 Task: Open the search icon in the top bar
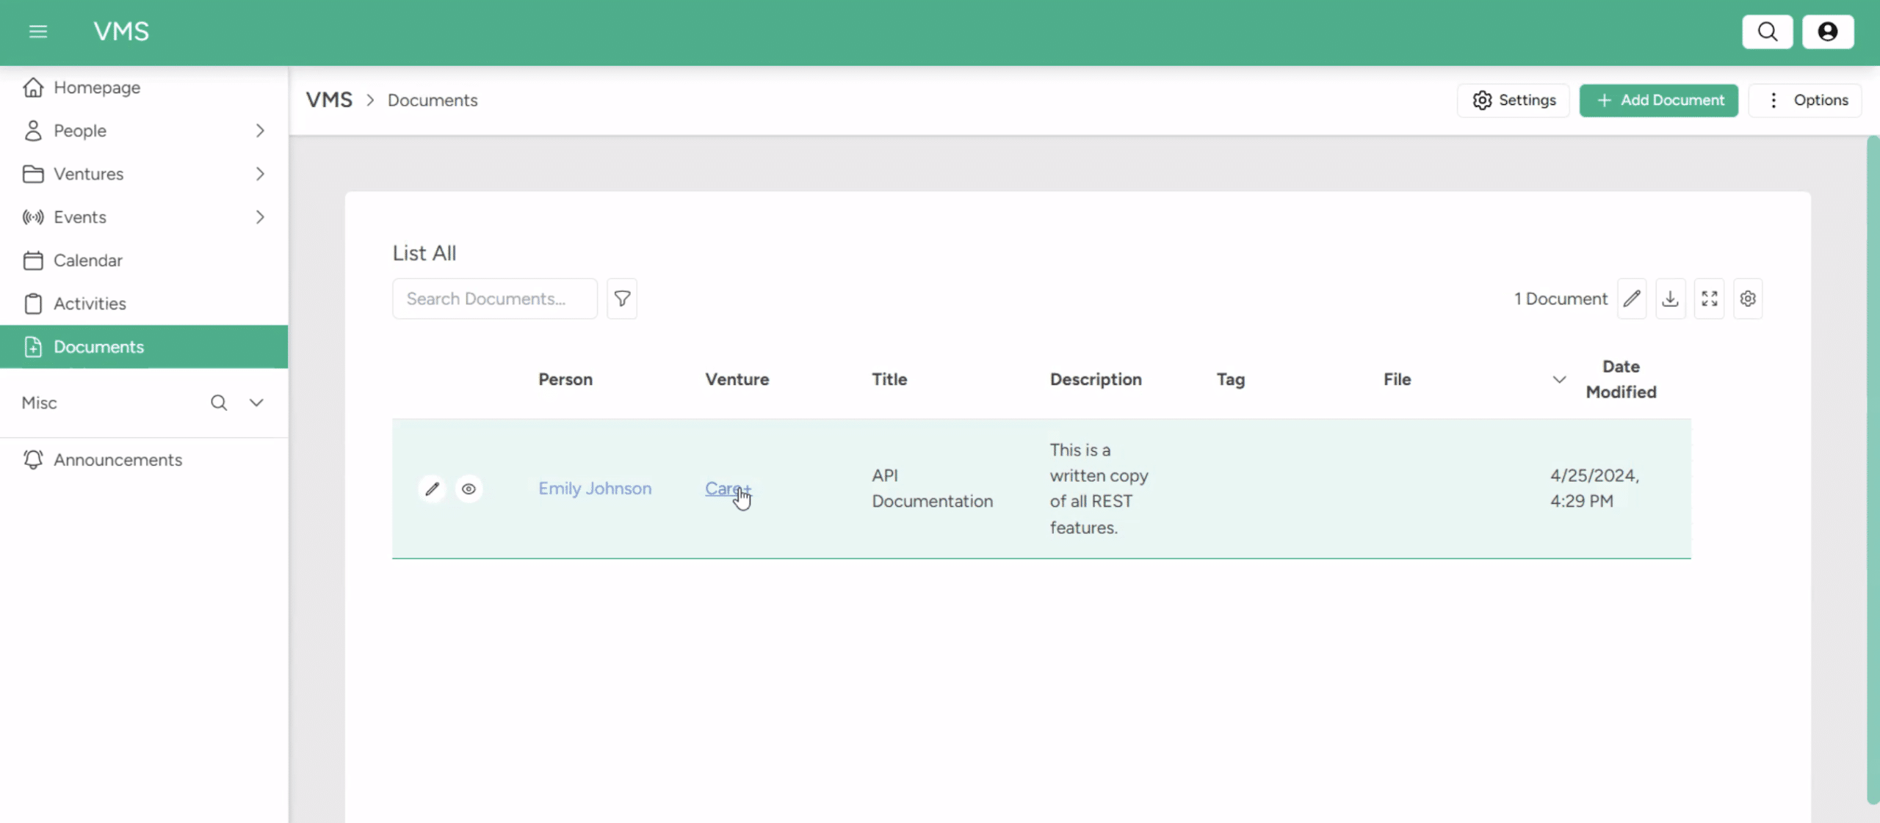click(x=1768, y=32)
